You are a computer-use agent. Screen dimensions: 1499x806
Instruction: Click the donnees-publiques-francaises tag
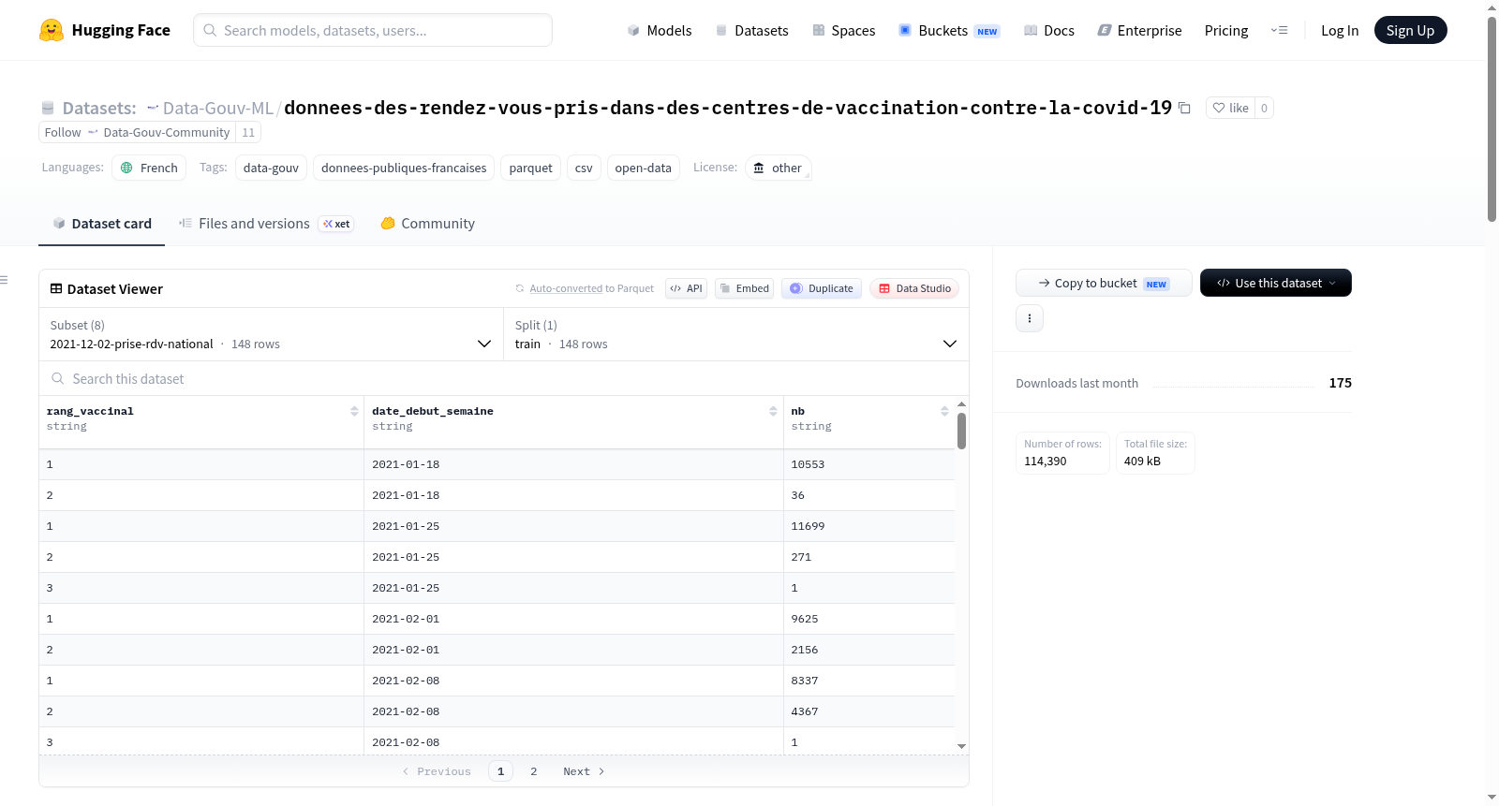click(x=404, y=168)
